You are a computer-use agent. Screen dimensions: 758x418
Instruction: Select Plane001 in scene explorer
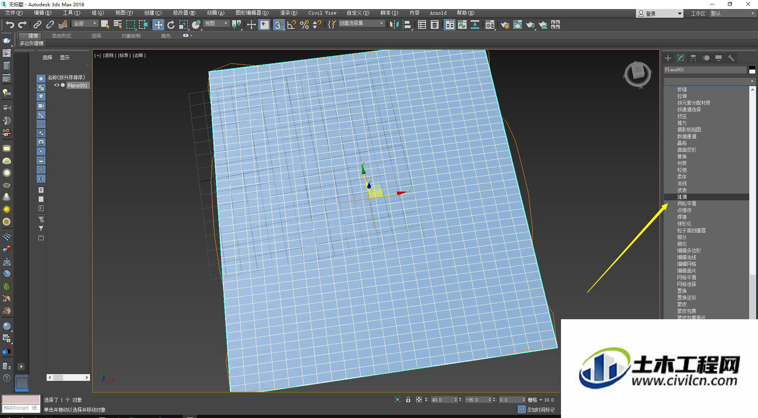[77, 85]
